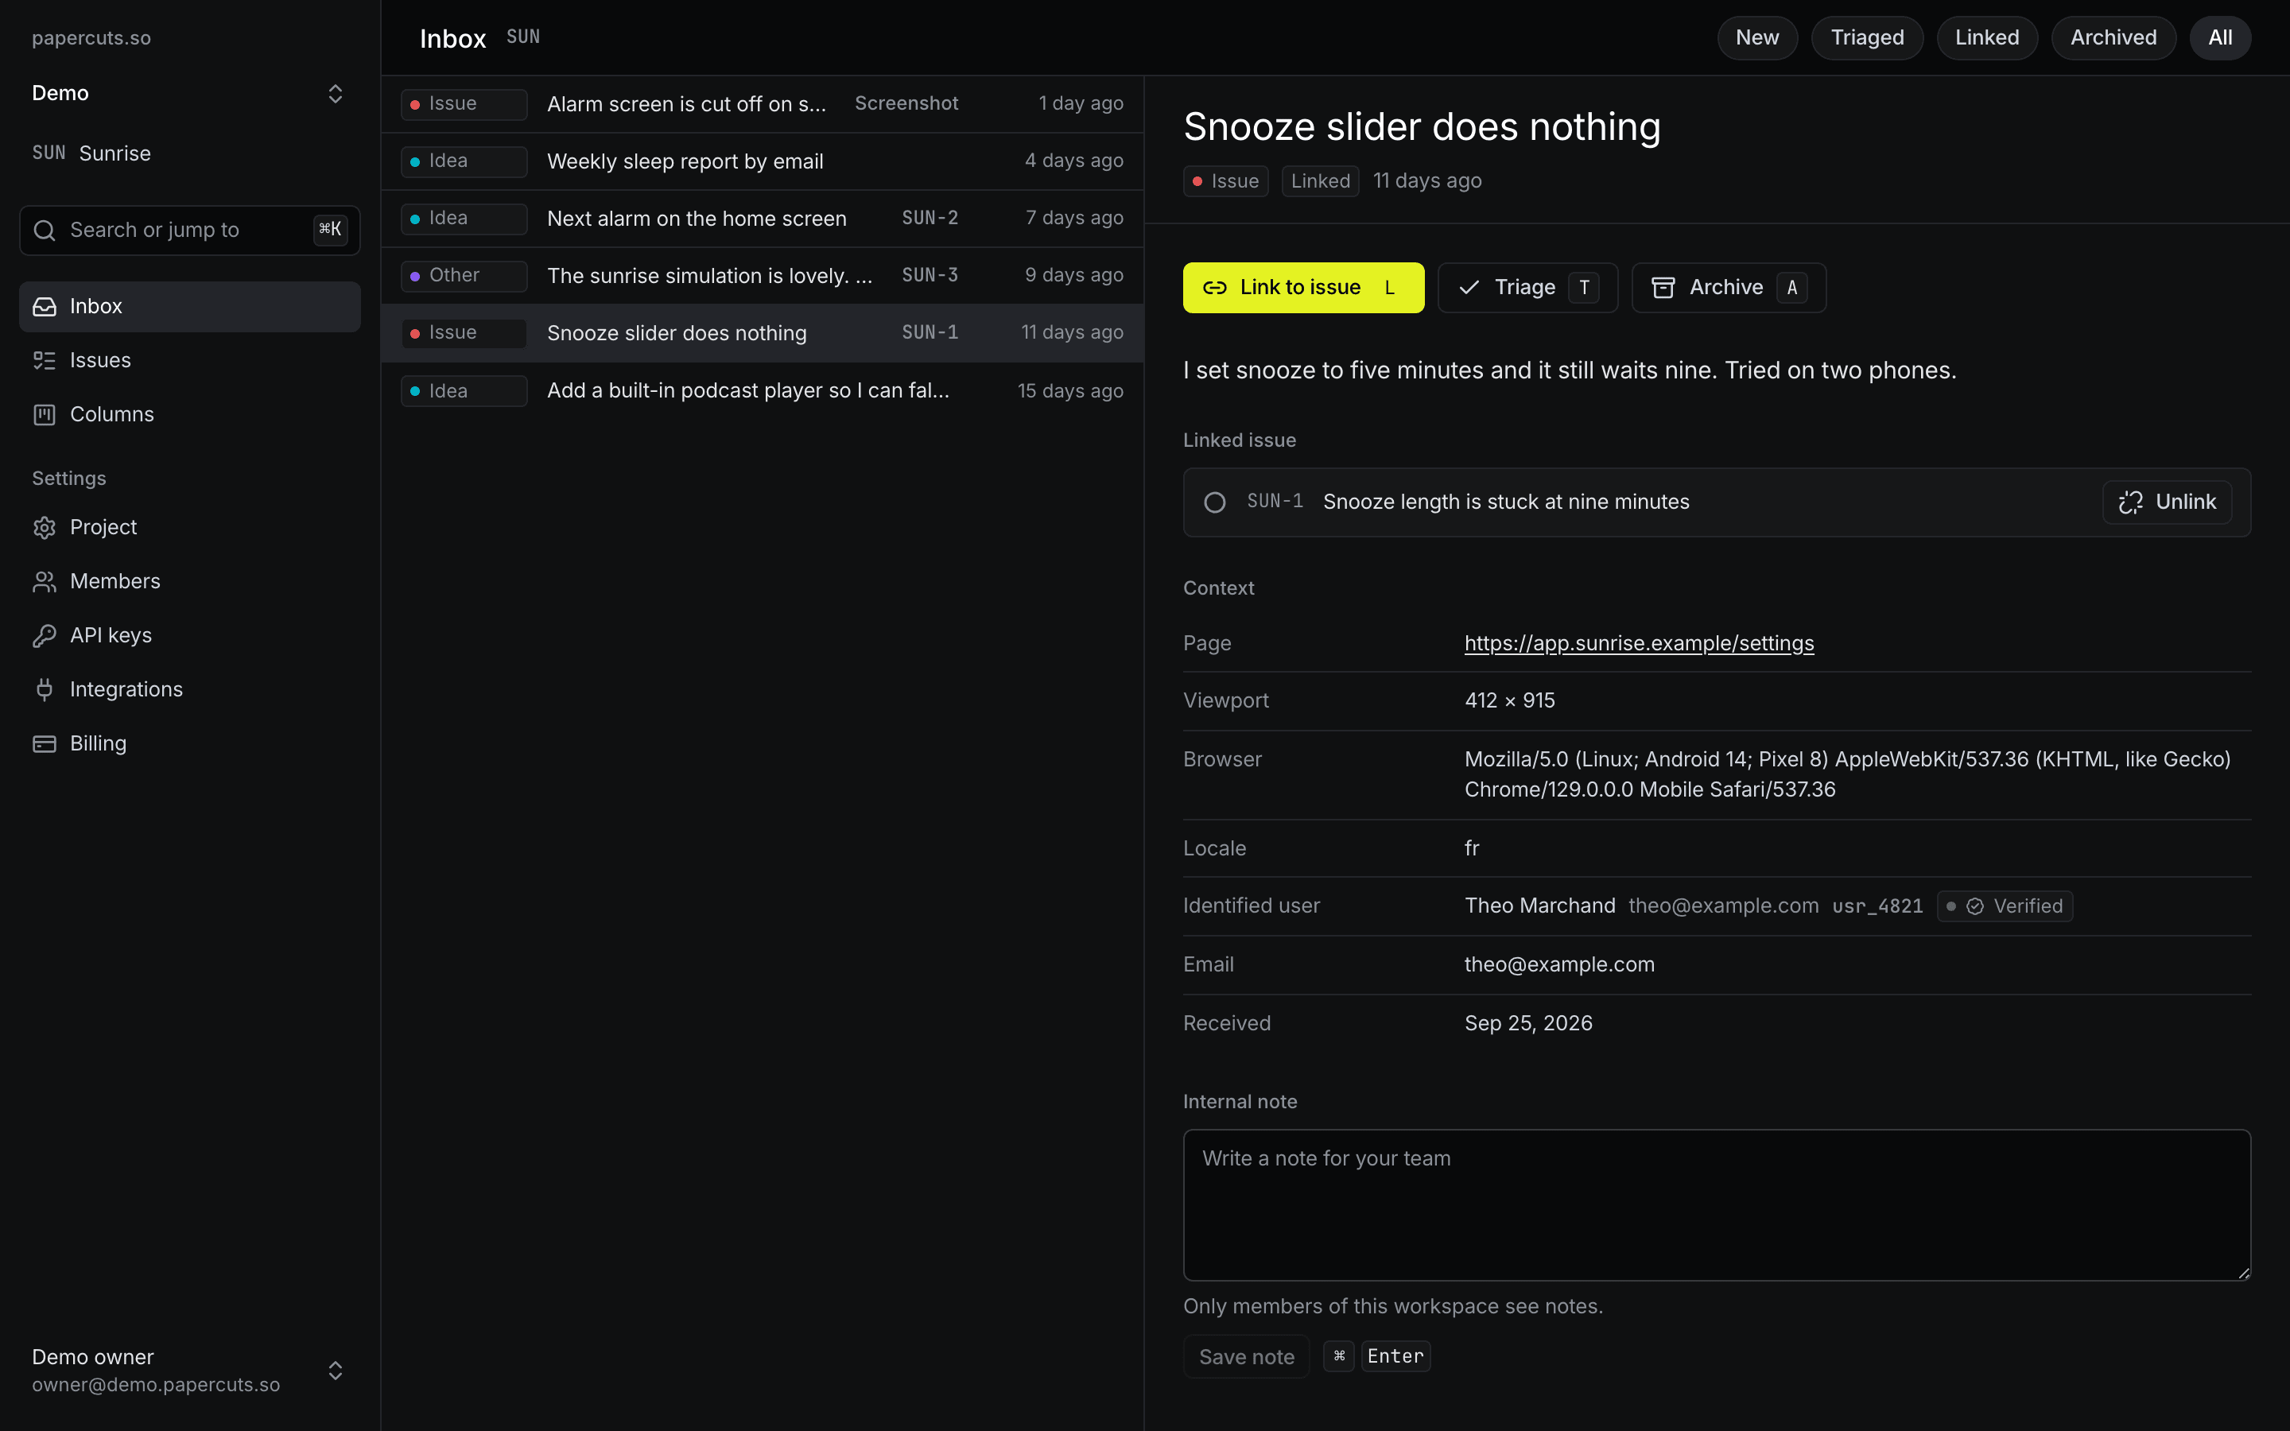Focus the internal note text area
Image resolution: width=2290 pixels, height=1431 pixels.
point(1717,1204)
